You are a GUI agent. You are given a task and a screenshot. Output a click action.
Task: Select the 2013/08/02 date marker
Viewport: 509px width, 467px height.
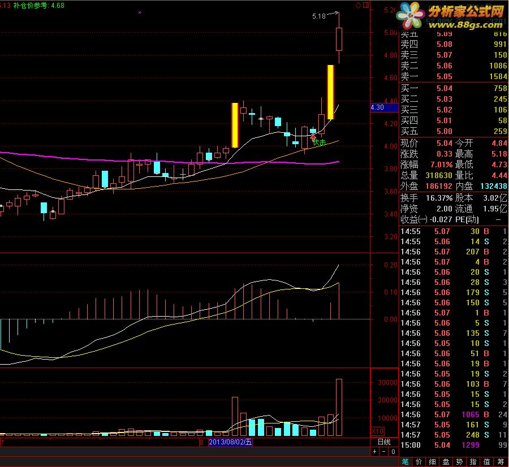230,442
